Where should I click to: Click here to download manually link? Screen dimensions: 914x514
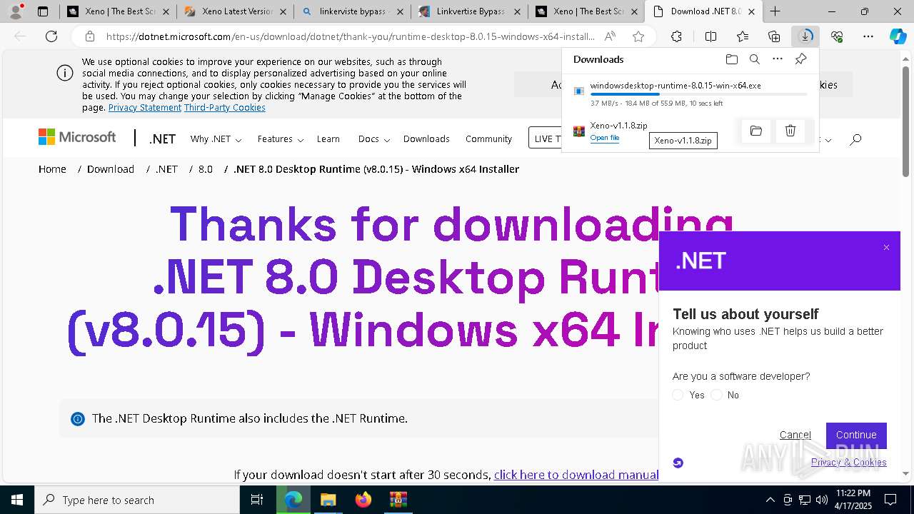576,475
